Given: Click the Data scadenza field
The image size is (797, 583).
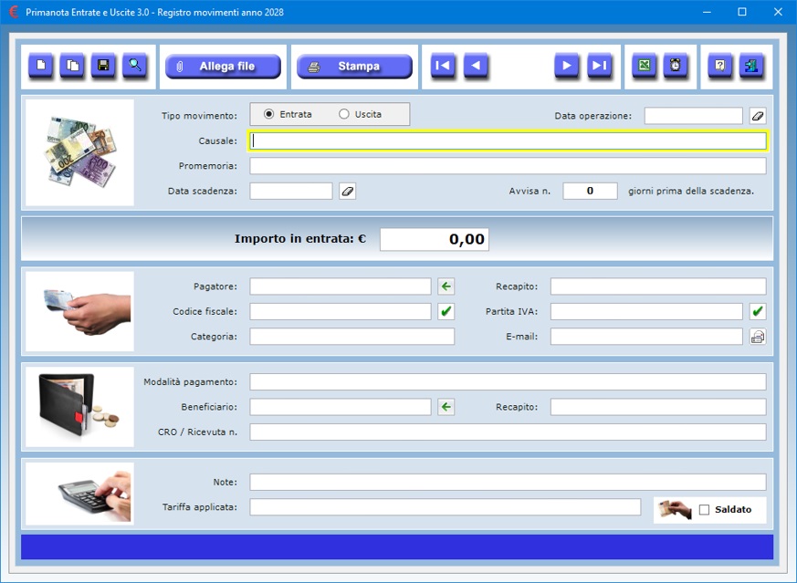Looking at the screenshot, I should click(290, 192).
